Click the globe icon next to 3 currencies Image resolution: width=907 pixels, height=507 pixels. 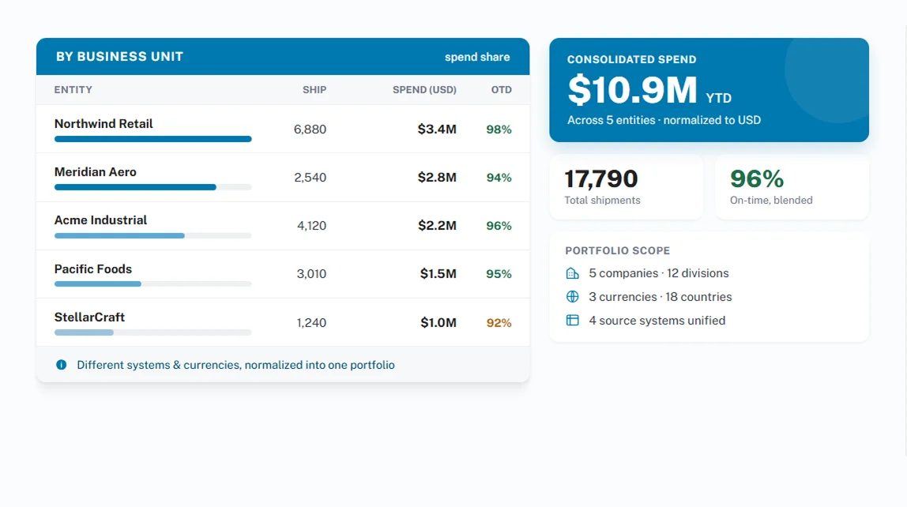[572, 297]
